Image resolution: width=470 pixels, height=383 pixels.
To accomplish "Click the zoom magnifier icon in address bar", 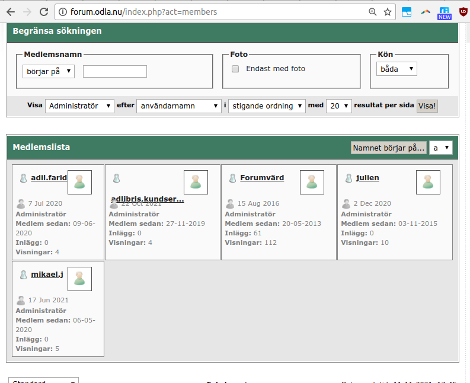I will point(373,12).
